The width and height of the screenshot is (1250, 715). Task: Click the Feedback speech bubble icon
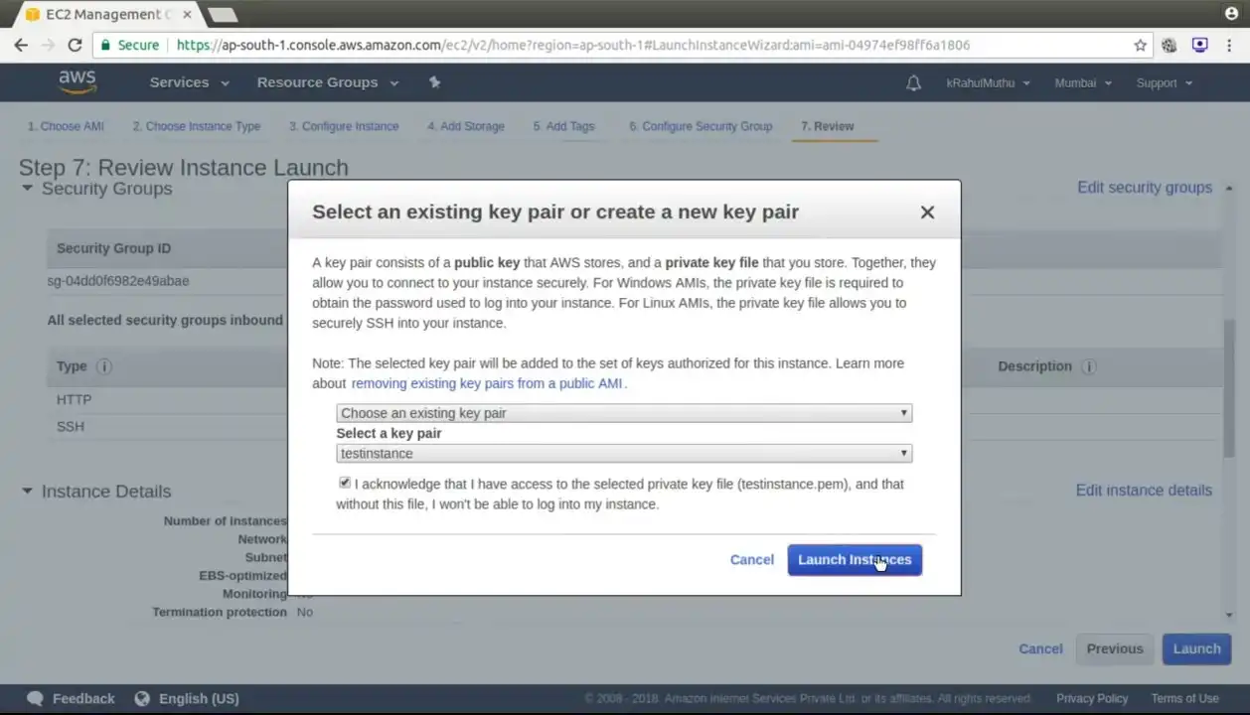36,698
